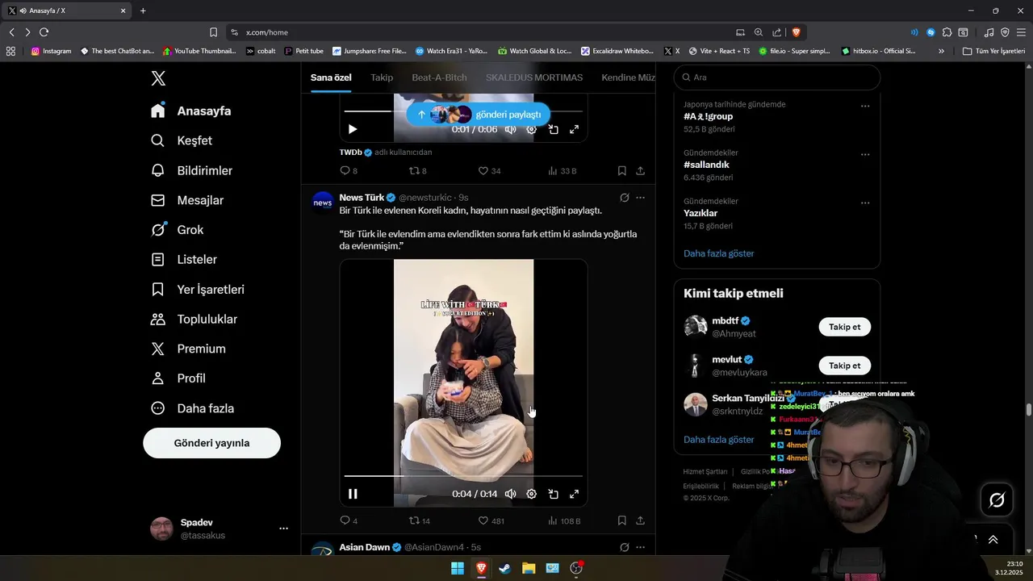Open Anasayfa home in the sidebar
Viewport: 1033px width, 581px height.
click(190, 111)
